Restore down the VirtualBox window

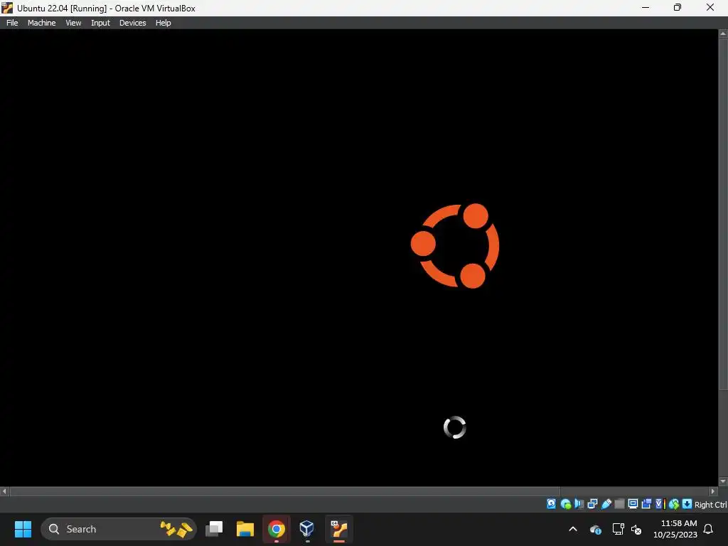point(678,7)
